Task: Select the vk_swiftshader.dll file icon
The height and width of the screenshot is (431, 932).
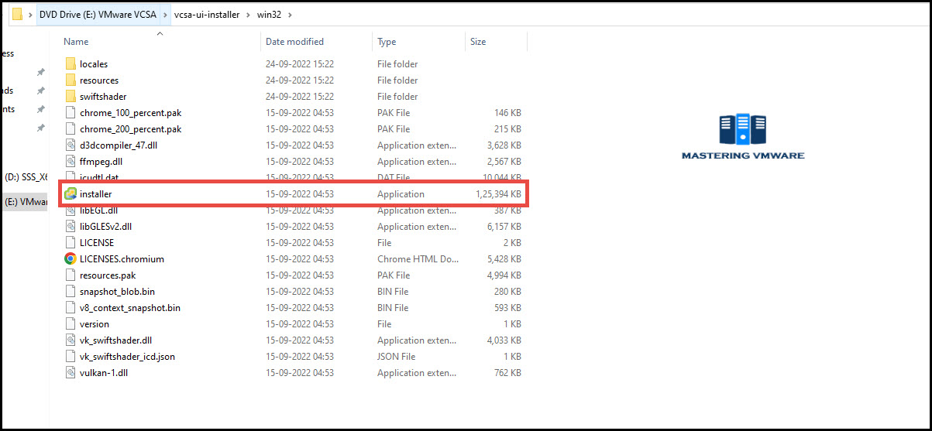Action: click(71, 340)
